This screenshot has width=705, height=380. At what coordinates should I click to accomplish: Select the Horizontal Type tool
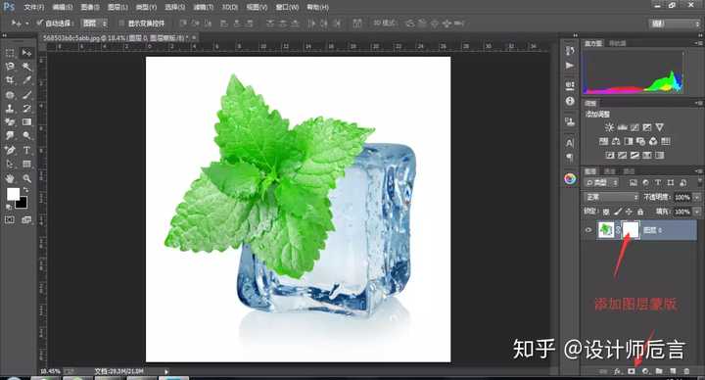[26, 150]
